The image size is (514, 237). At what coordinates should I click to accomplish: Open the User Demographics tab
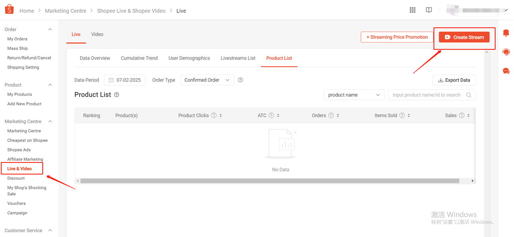[x=189, y=58]
